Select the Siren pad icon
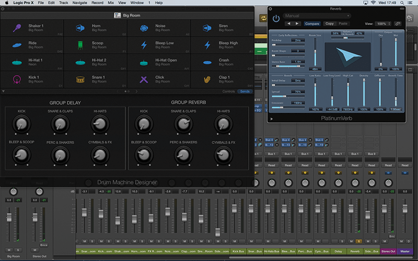The image size is (418, 261). tap(207, 28)
